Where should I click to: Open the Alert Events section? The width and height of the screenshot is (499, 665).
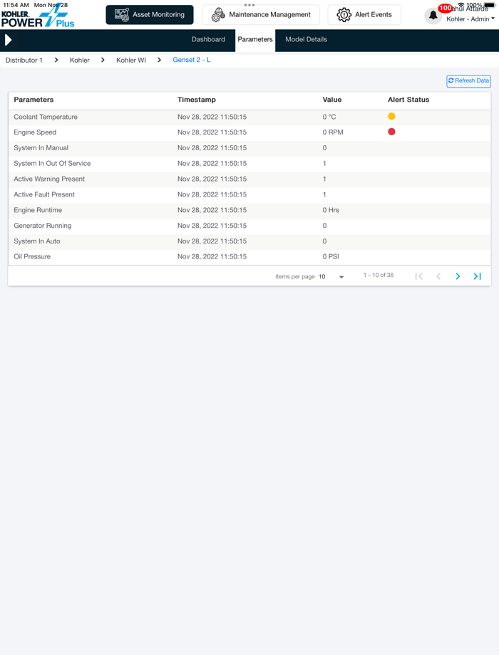(x=364, y=15)
